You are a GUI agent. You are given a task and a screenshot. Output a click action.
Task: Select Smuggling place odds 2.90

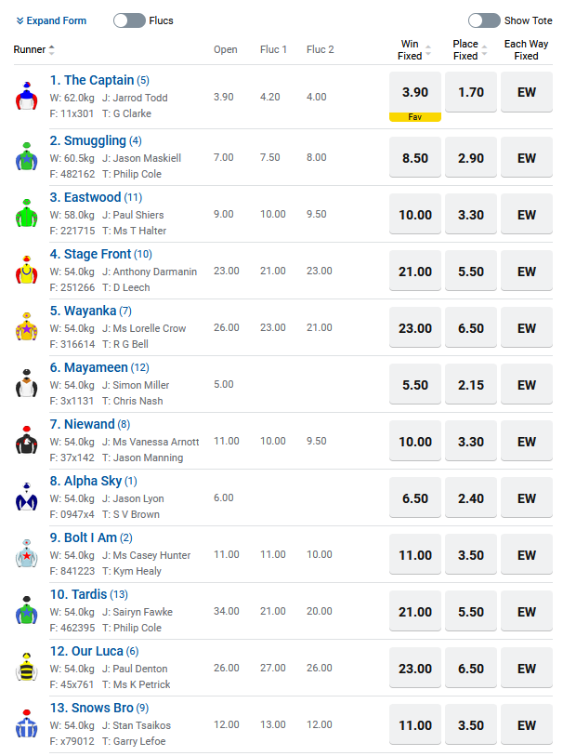click(471, 158)
